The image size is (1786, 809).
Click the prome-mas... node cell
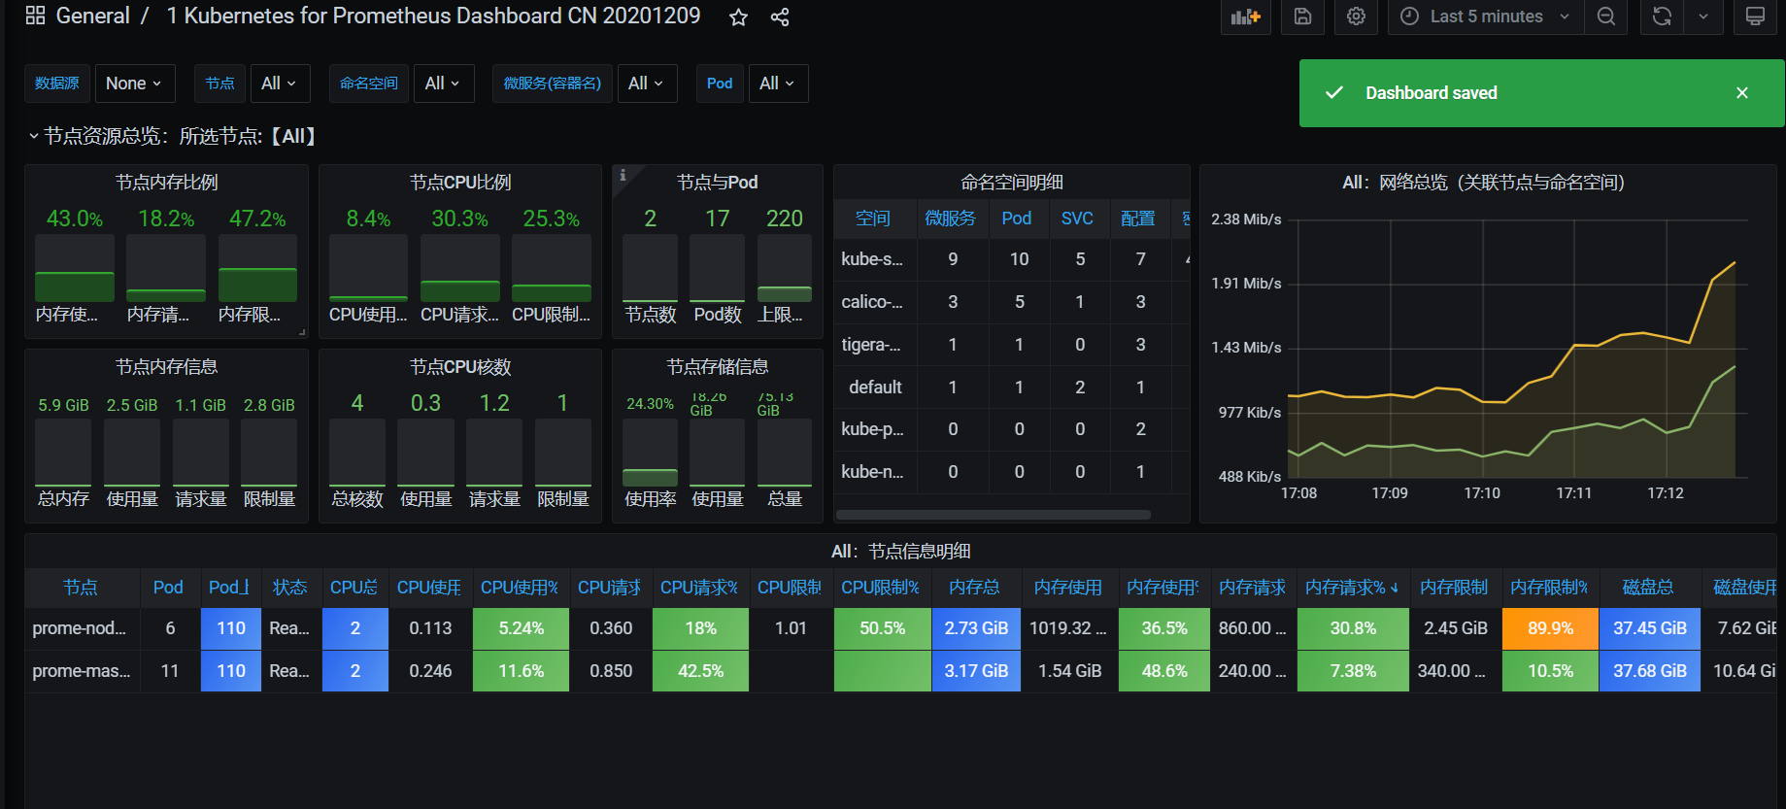coord(82,671)
